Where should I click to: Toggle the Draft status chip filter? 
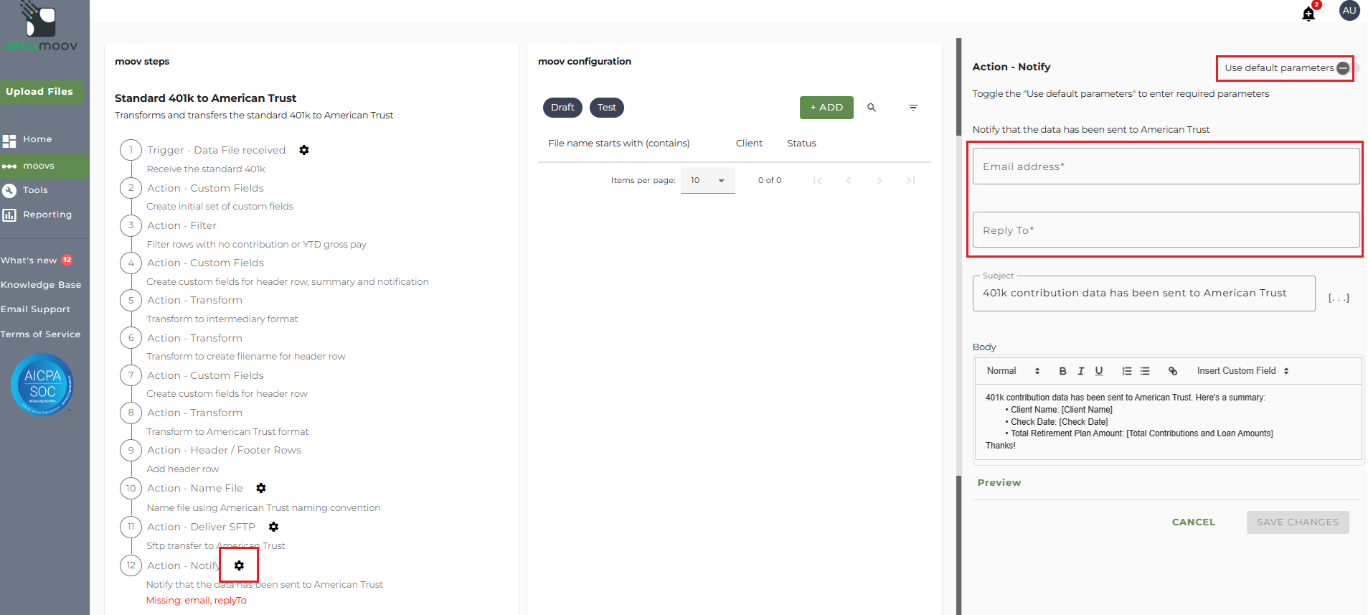562,108
